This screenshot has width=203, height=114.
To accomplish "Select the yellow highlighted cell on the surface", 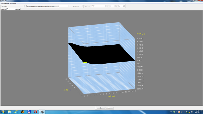I will [x=86, y=62].
